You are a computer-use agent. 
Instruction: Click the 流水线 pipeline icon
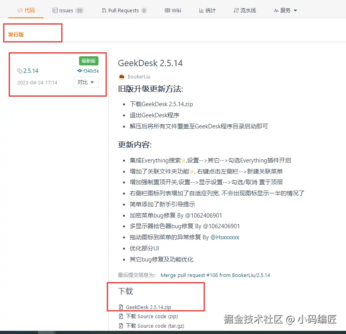pos(236,10)
